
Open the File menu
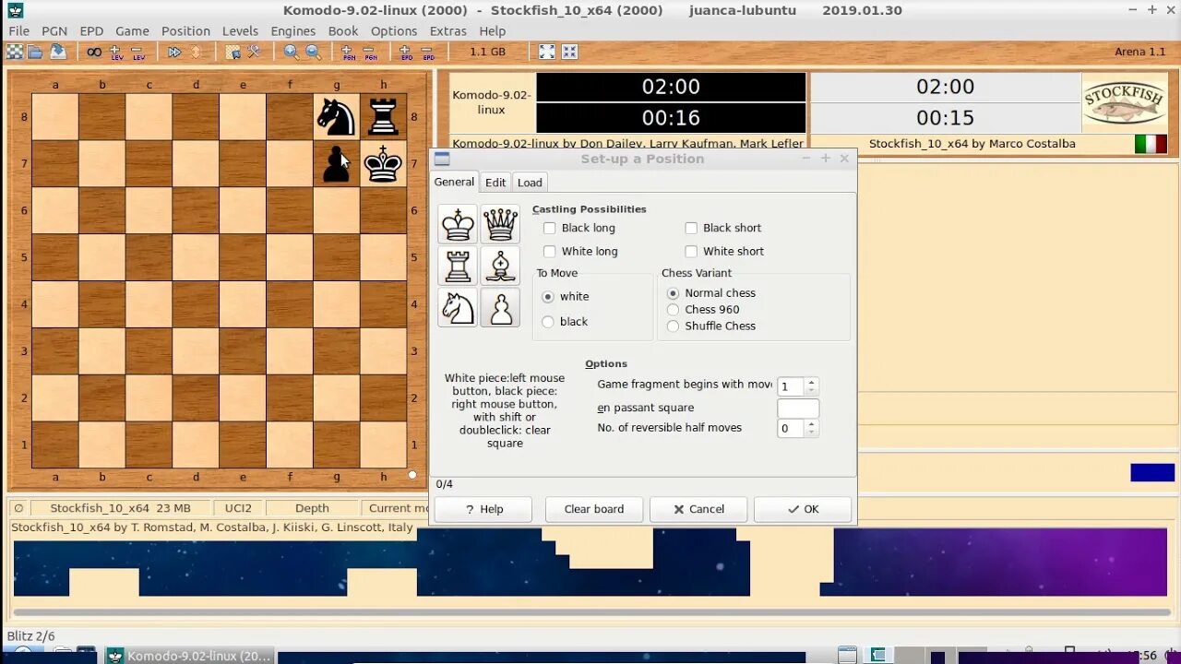pos(18,30)
